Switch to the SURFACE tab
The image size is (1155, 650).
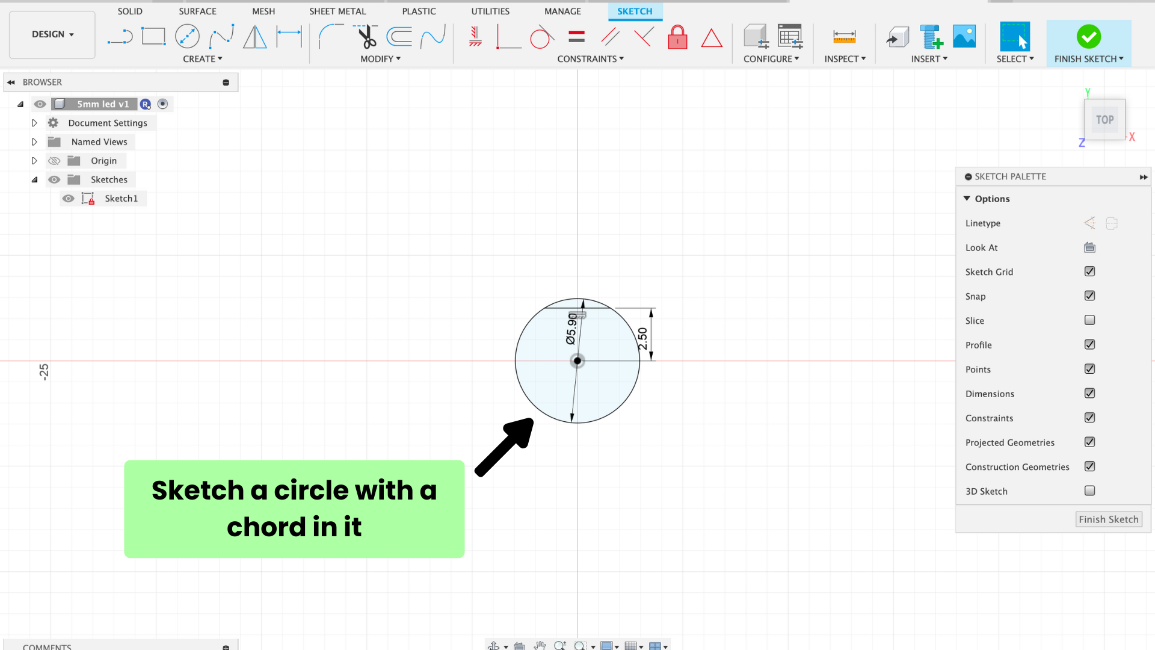click(197, 11)
